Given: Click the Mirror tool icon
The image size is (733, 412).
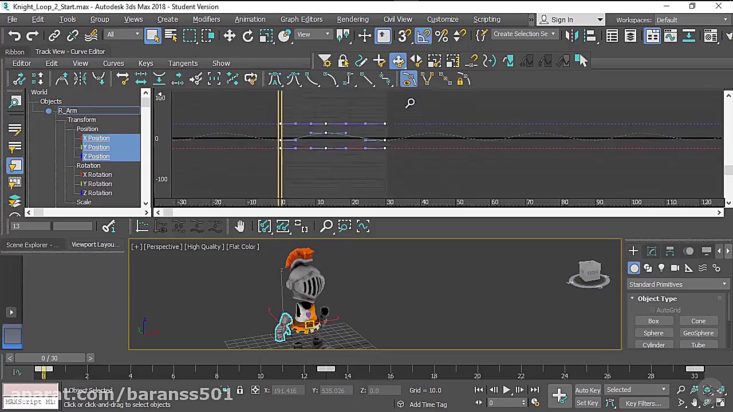Looking at the screenshot, I should tap(572, 36).
